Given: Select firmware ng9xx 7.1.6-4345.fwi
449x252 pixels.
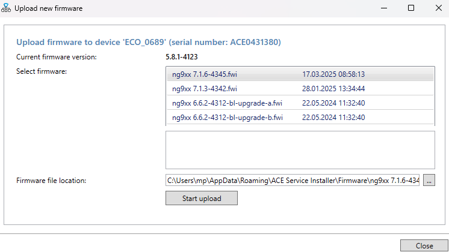Looking at the screenshot, I should (205, 74).
